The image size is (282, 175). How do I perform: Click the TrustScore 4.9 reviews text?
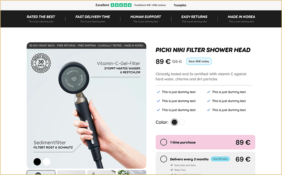[150, 5]
